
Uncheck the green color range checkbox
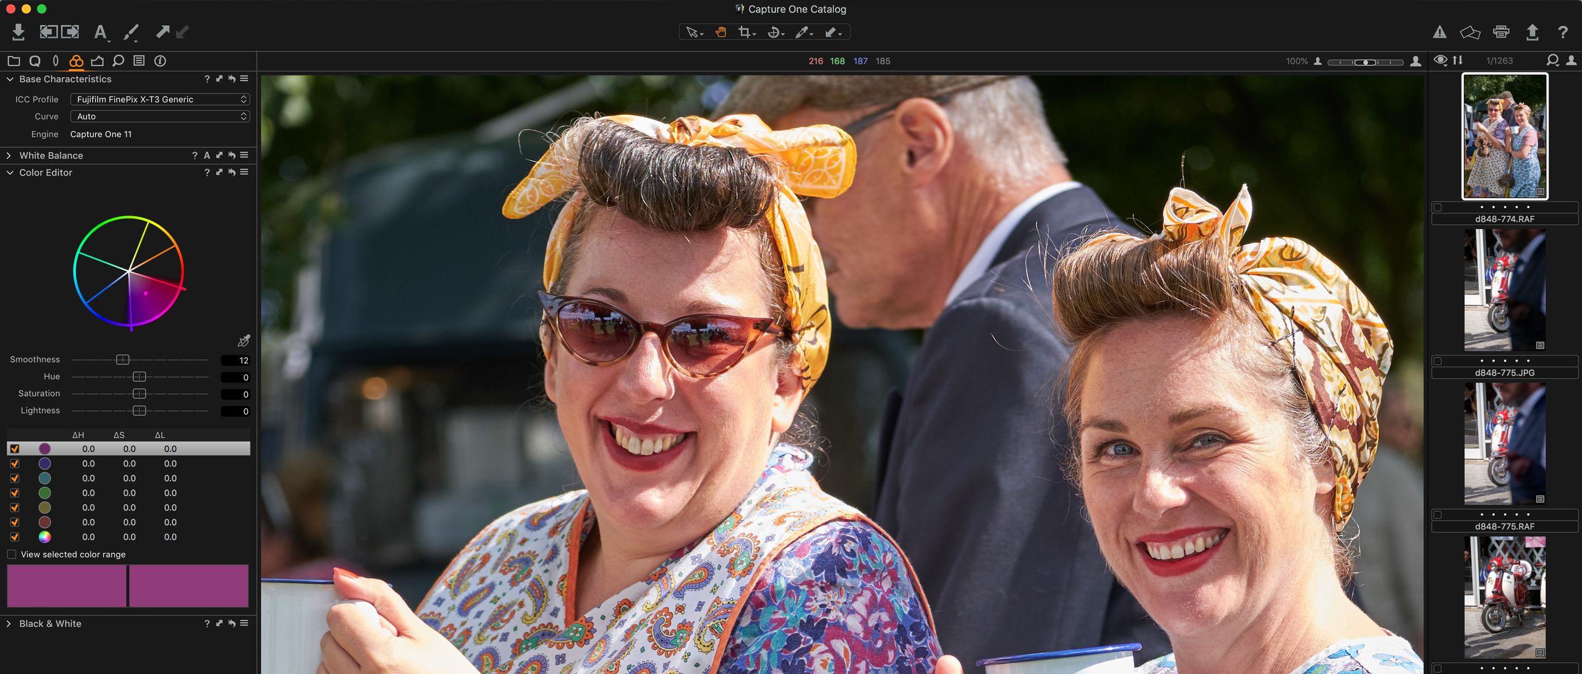(15, 493)
